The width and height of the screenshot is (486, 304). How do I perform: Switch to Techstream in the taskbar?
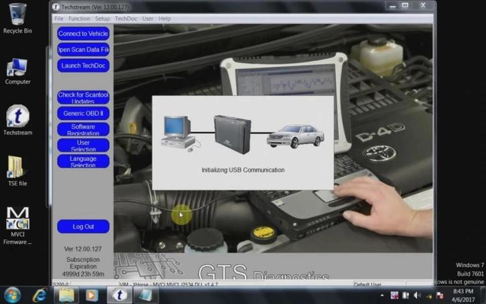point(119,295)
